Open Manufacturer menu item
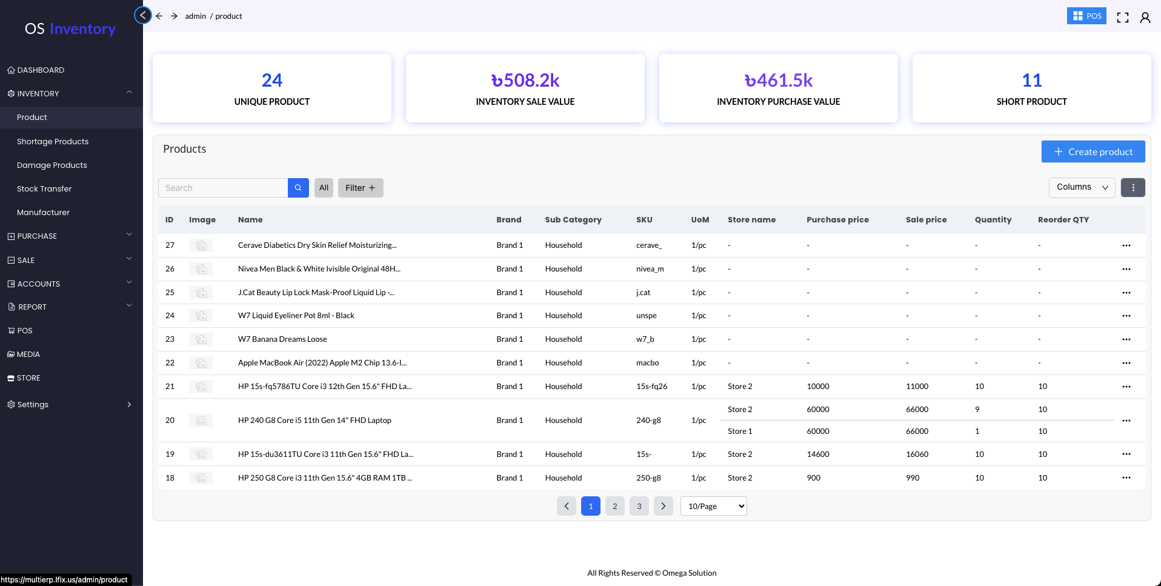Screen dimensions: 1161x586 click(43, 212)
